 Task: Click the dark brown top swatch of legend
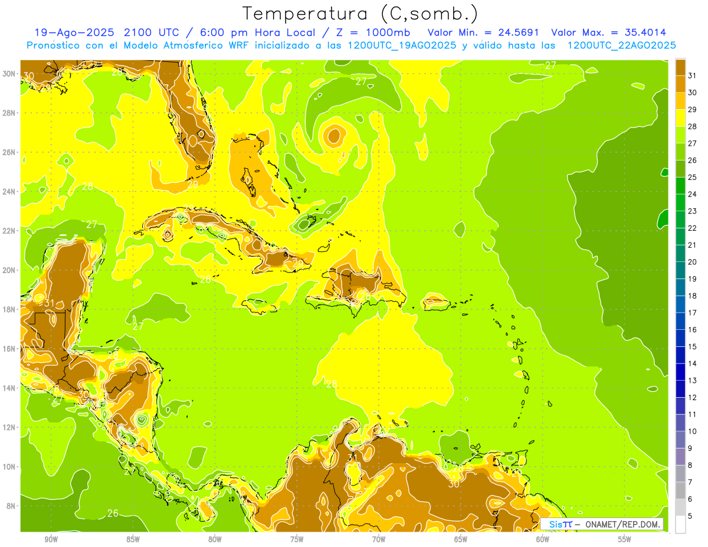tap(680, 67)
